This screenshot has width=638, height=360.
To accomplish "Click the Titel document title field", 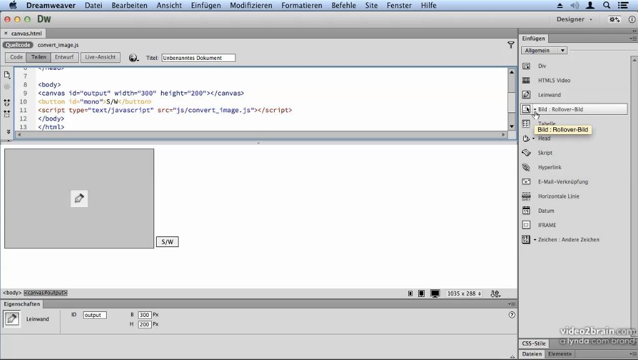I will (x=198, y=58).
